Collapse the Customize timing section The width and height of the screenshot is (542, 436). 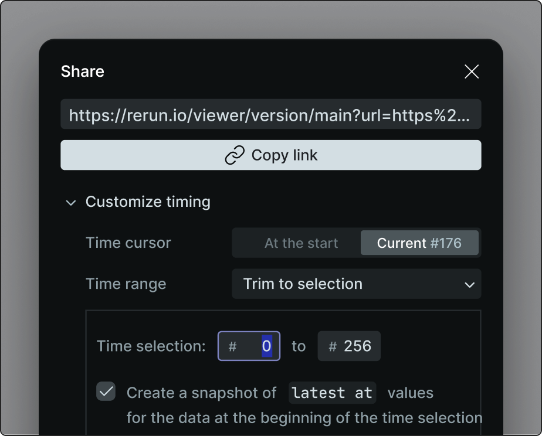(148, 202)
